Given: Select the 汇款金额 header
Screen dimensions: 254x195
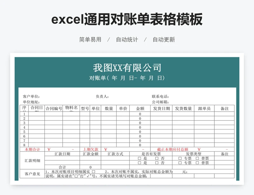Looking at the screenshot, I should pos(90,154).
